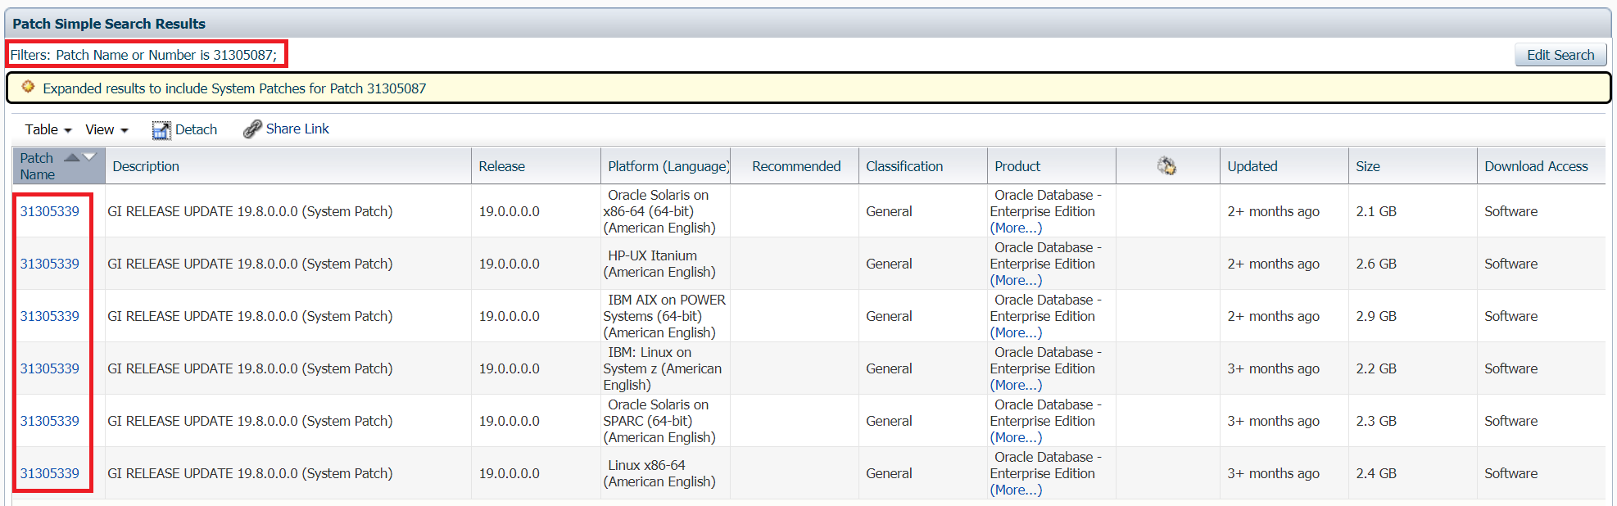The width and height of the screenshot is (1617, 506).
Task: Open patch 31305339 for IBM Linux on System z
Action: [x=50, y=368]
